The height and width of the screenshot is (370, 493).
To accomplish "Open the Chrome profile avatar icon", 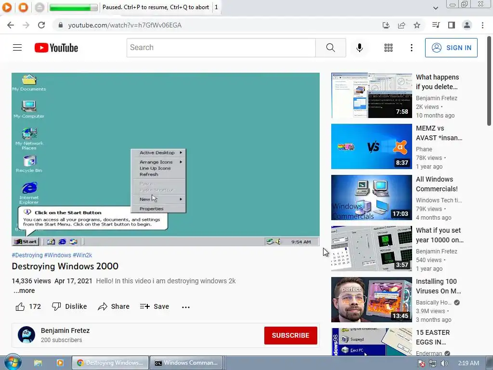I will click(x=467, y=25).
